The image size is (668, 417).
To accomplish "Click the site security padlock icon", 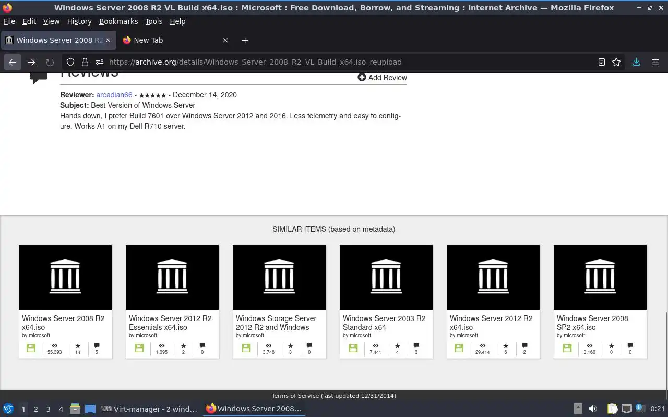I will (85, 62).
